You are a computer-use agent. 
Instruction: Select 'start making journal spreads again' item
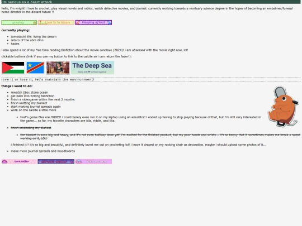point(36,107)
